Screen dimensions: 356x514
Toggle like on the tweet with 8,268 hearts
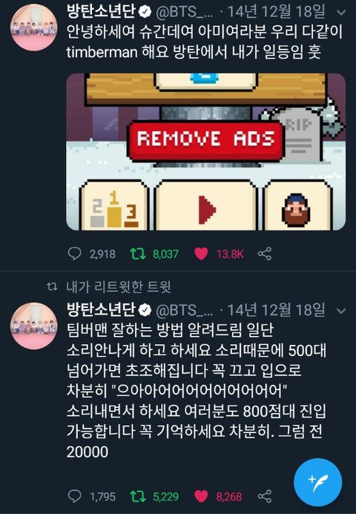click(201, 496)
